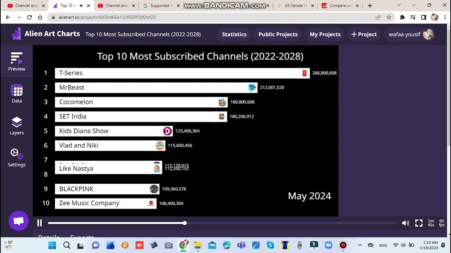Click the chart title heading
The image size is (451, 253).
coord(200,56)
